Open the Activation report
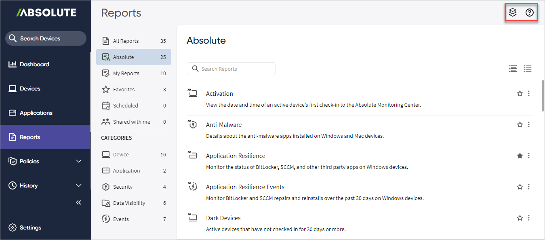This screenshot has width=545, height=240. [x=219, y=93]
